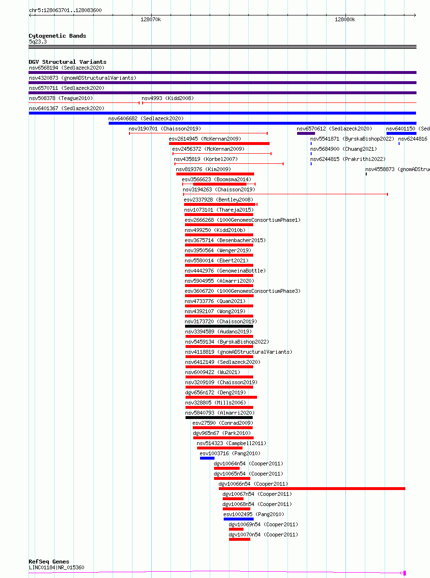The height and width of the screenshot is (578, 430).
Task: Click the purple nsv6570612 variant bar
Action: pyautogui.click(x=306, y=133)
